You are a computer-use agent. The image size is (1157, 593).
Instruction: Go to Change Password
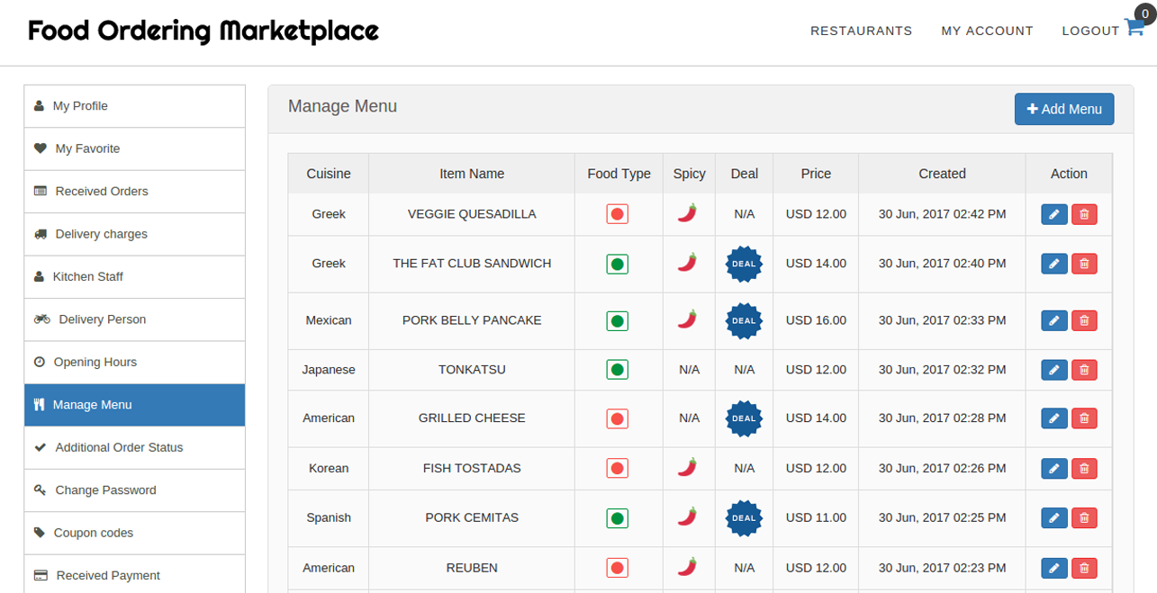134,490
